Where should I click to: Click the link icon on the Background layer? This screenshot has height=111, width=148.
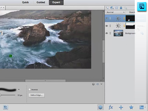point(110,33)
